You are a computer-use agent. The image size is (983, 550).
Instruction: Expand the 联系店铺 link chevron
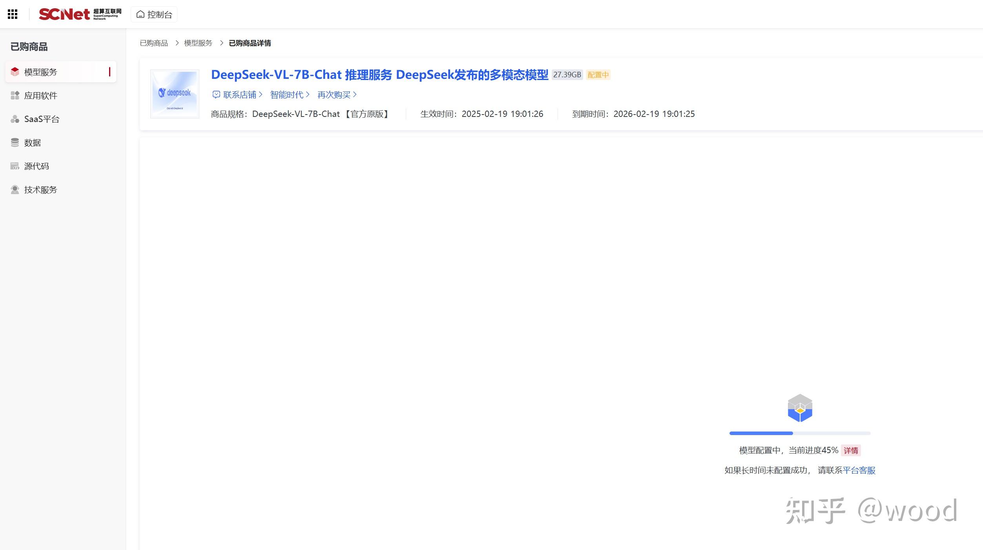point(262,95)
